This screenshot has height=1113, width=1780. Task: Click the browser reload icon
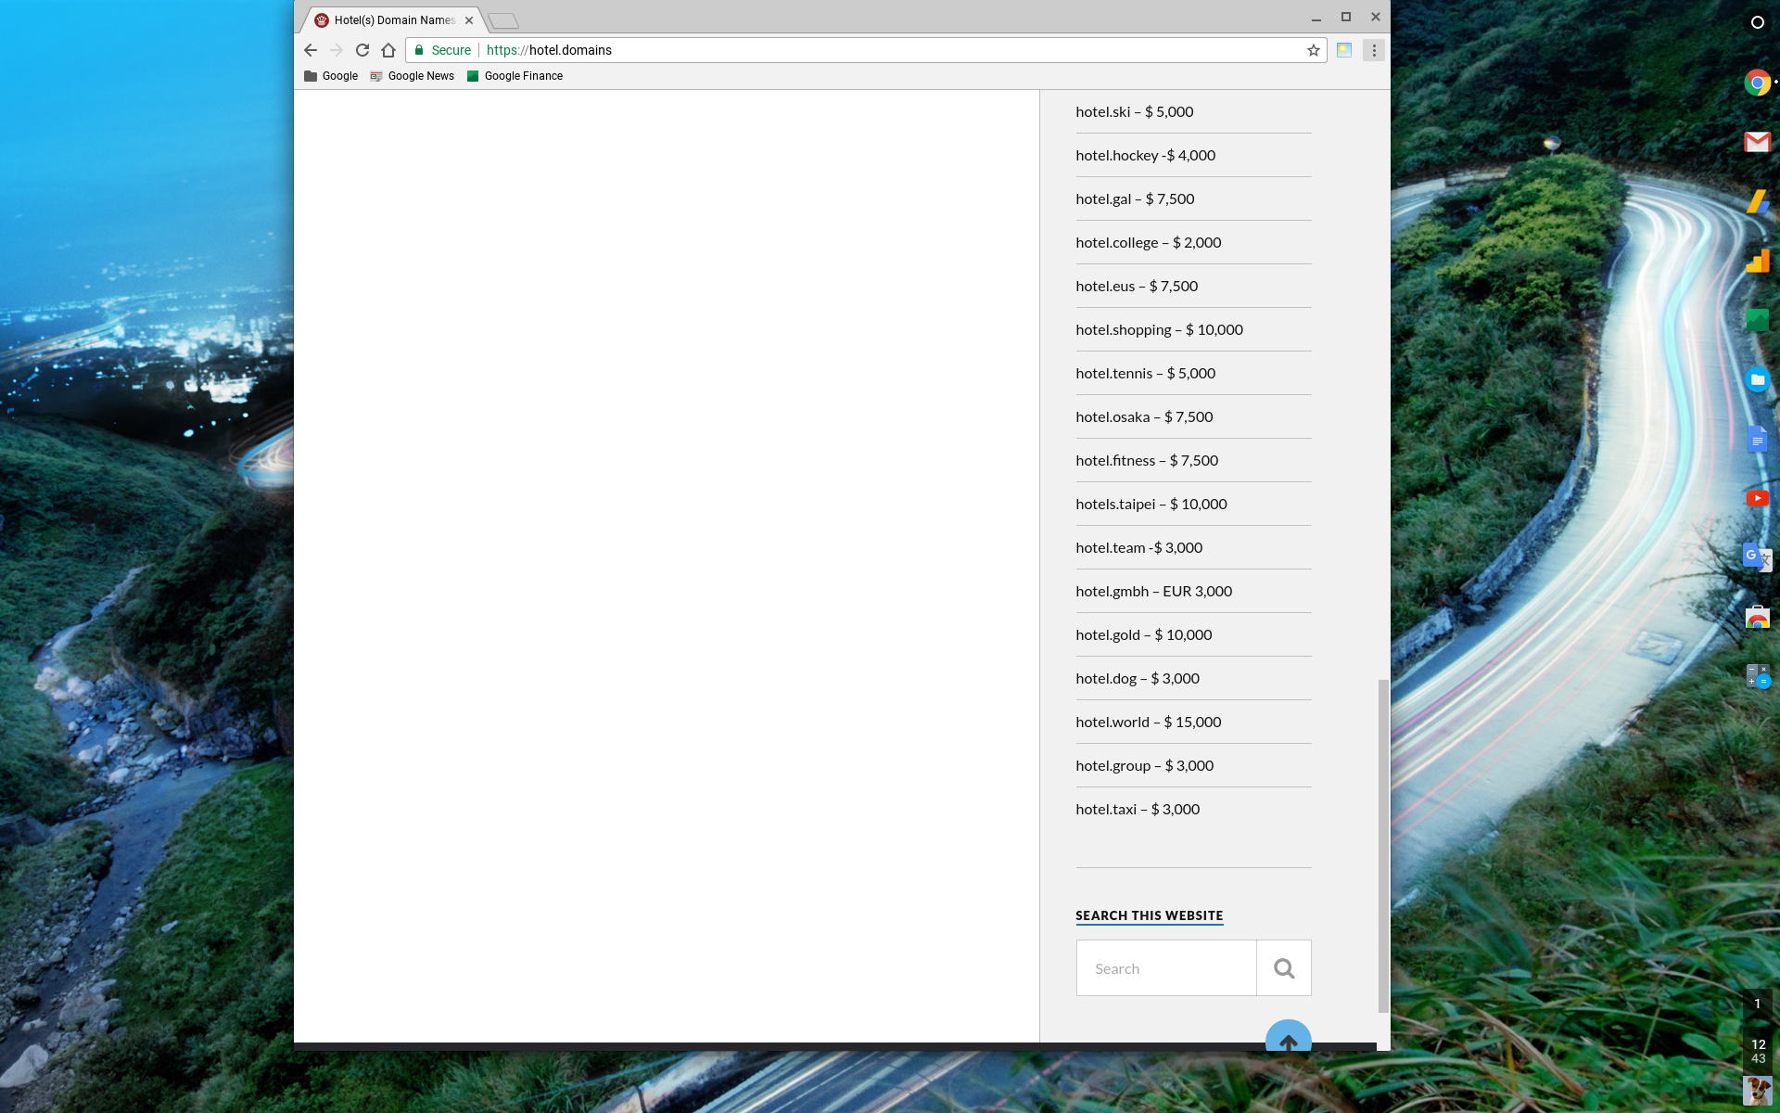(x=362, y=50)
